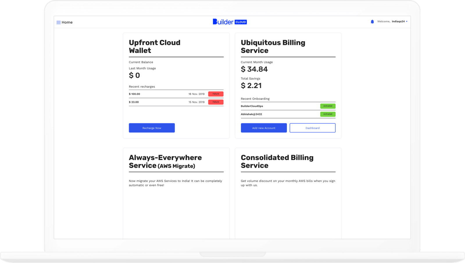
Task: Click the Current Balance label
Action: pyautogui.click(x=141, y=62)
